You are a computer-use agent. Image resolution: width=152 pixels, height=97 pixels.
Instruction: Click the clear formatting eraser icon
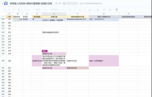[18, 10]
